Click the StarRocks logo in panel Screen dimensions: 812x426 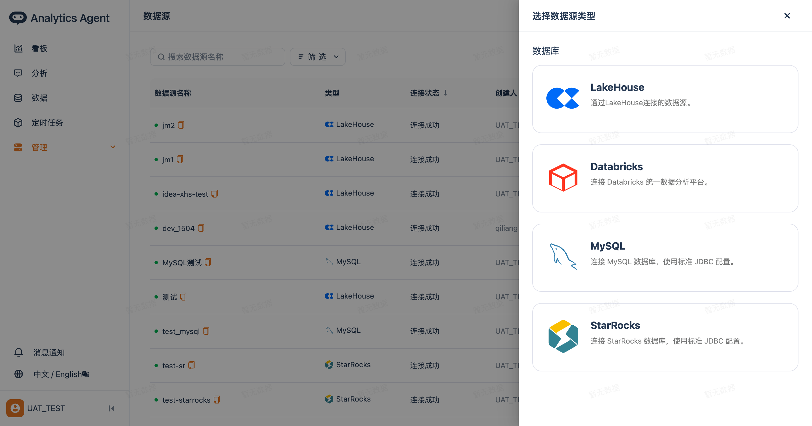pyautogui.click(x=563, y=336)
